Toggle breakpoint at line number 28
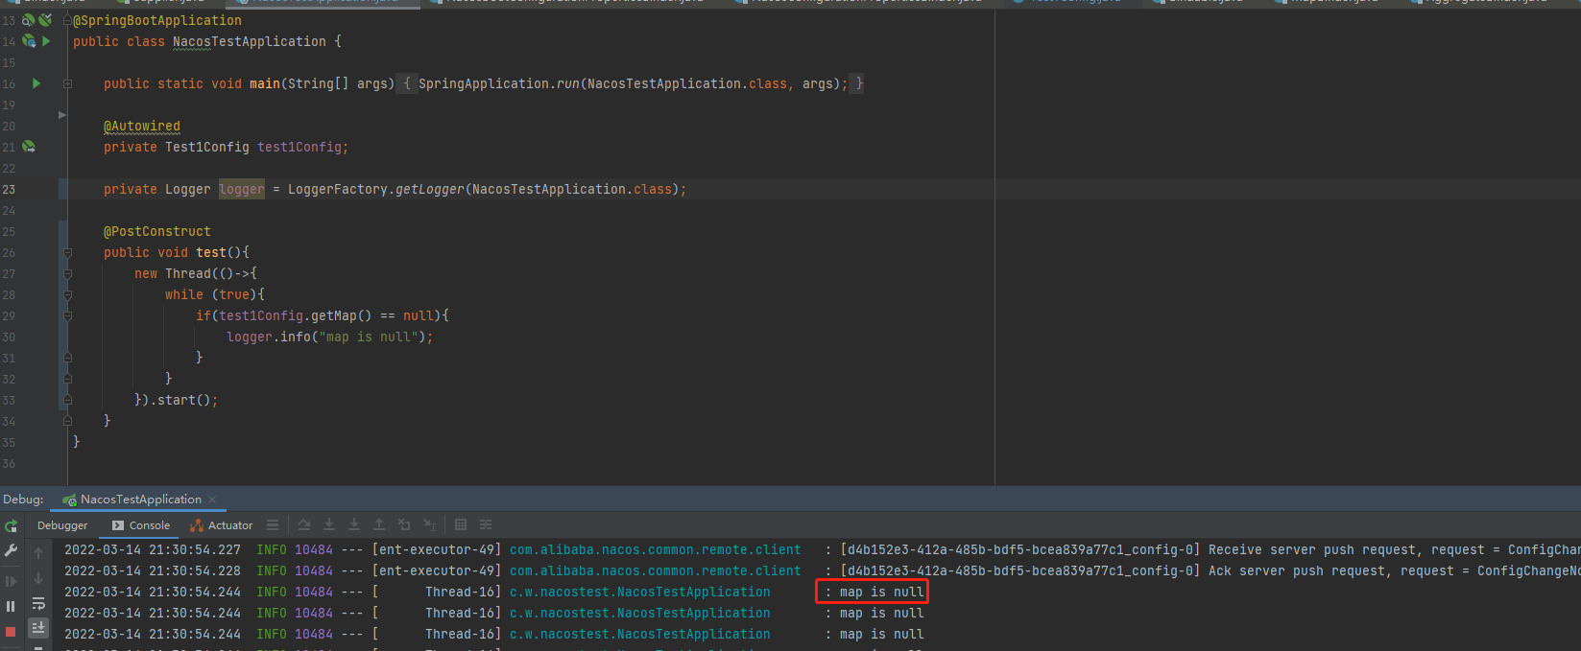1581x651 pixels. (9, 294)
